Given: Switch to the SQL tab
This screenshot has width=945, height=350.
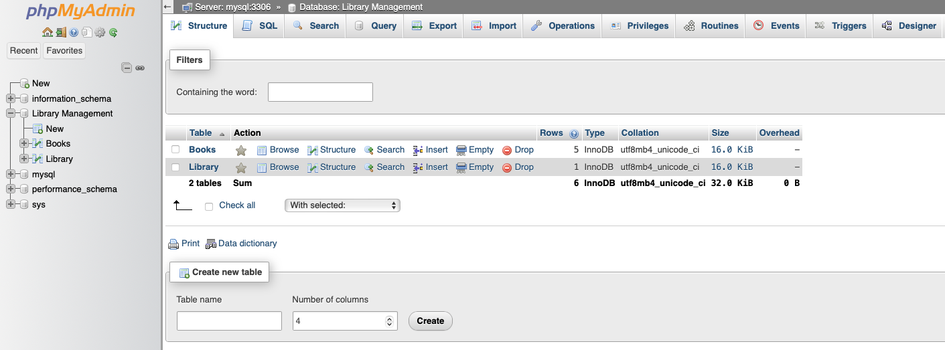Looking at the screenshot, I should pos(259,26).
